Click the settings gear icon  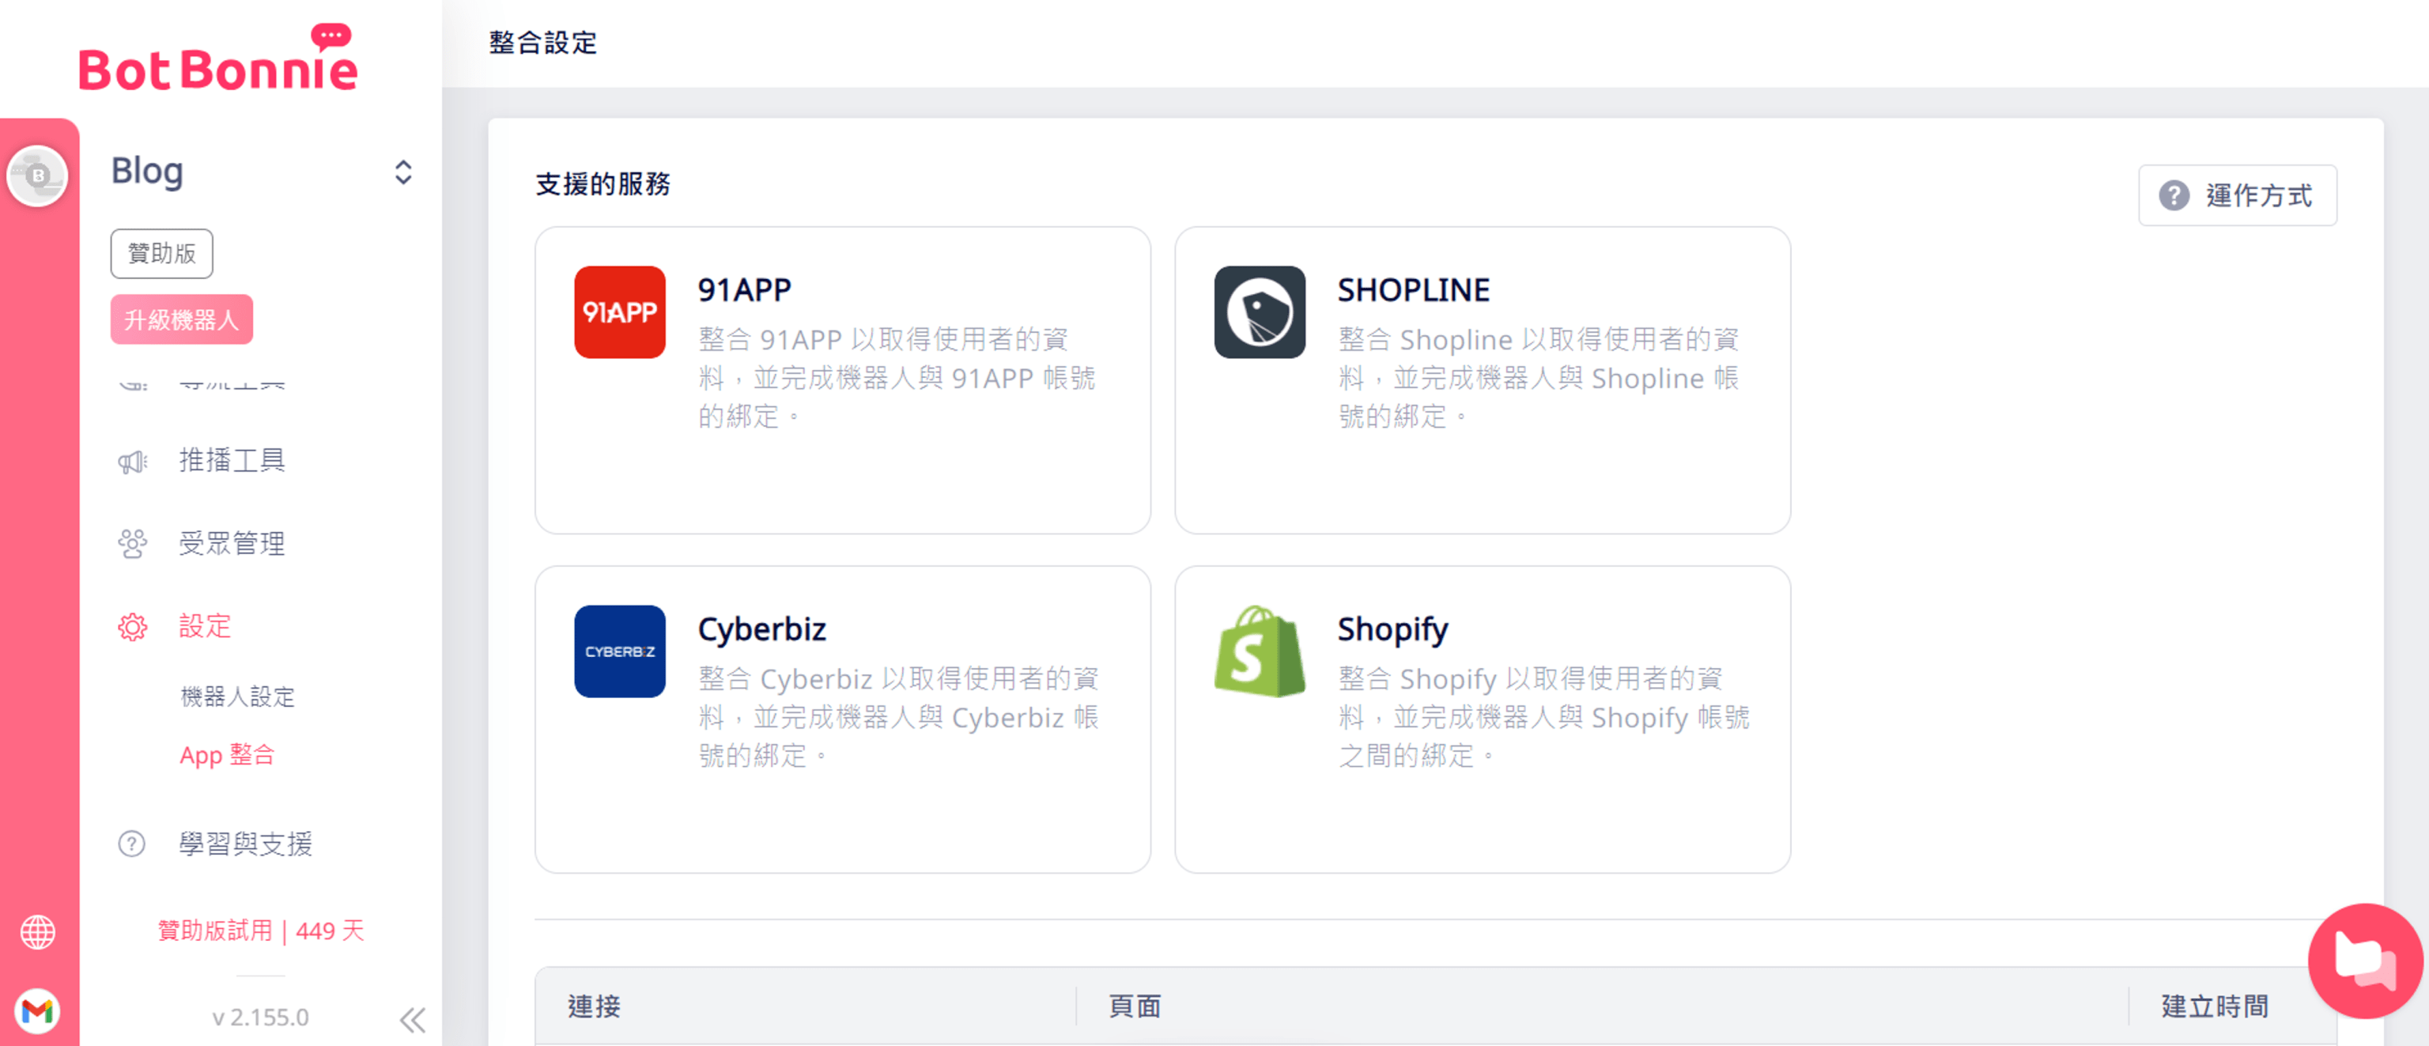coord(132,626)
